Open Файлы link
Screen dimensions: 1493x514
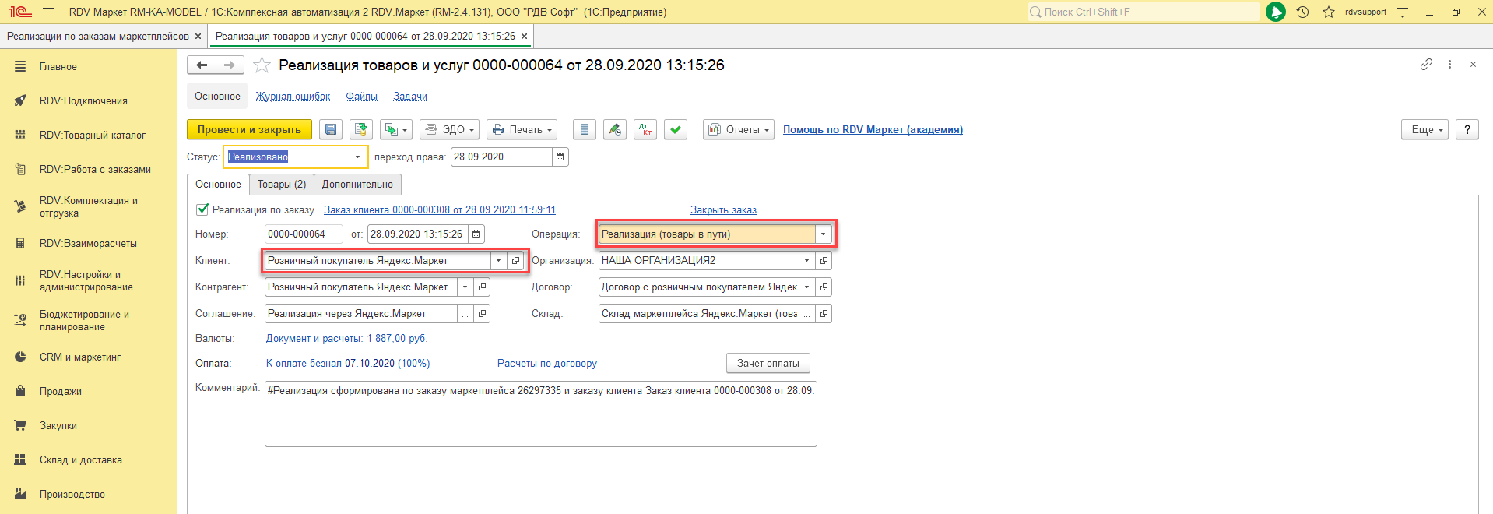(x=361, y=97)
